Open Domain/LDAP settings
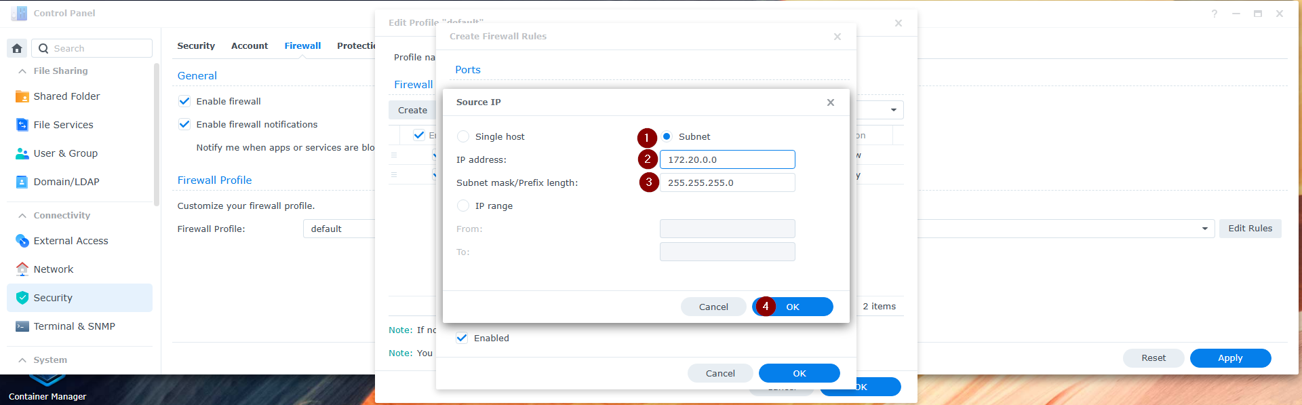This screenshot has height=405, width=1302. point(66,182)
